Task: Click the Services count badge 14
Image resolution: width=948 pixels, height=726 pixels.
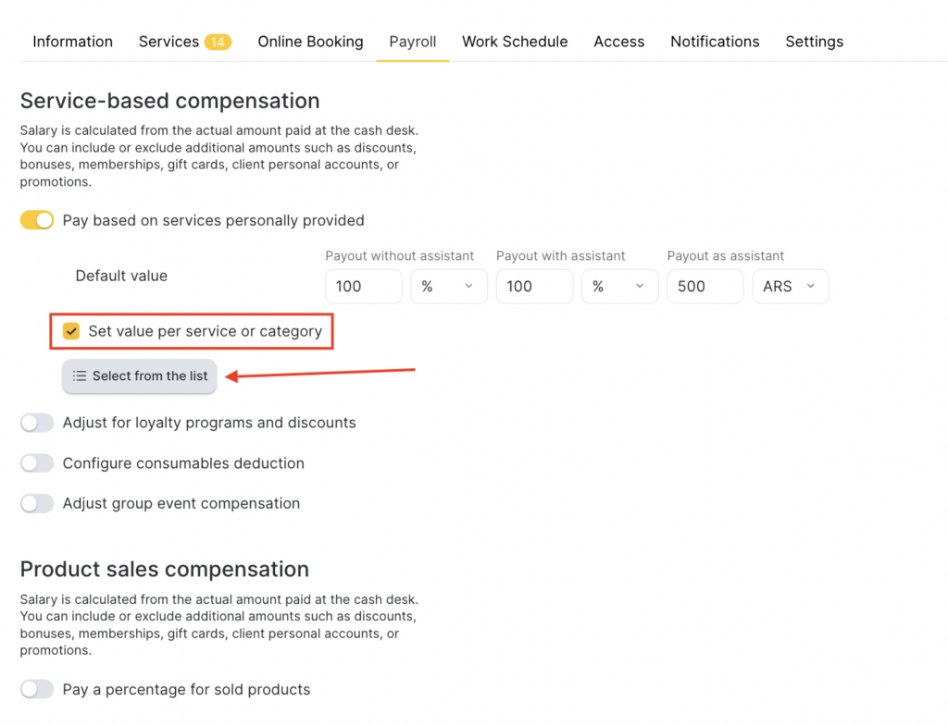Action: point(218,43)
